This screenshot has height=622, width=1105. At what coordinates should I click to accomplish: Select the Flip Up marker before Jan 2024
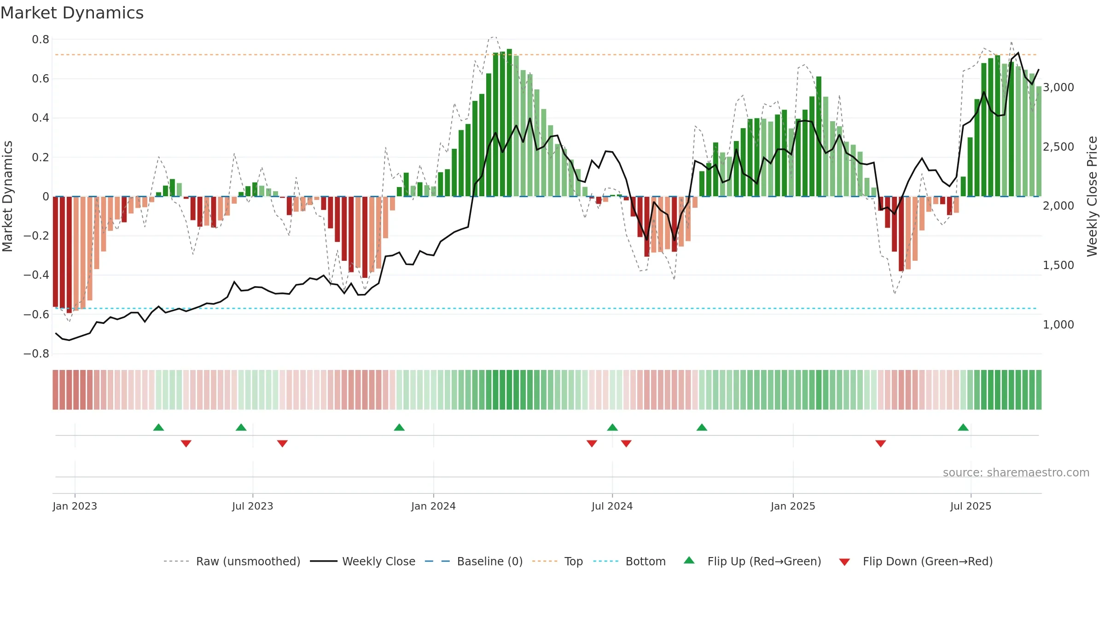coord(399,427)
